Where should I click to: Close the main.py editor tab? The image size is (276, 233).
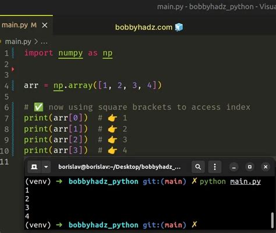(x=45, y=25)
